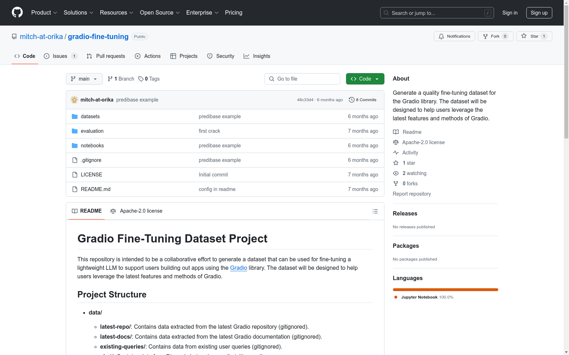Click the README outline list icon
Image resolution: width=569 pixels, height=355 pixels.
coord(375,211)
